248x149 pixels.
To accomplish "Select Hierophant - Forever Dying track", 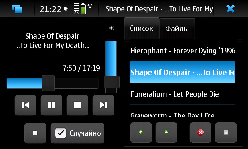I will click(x=182, y=51).
